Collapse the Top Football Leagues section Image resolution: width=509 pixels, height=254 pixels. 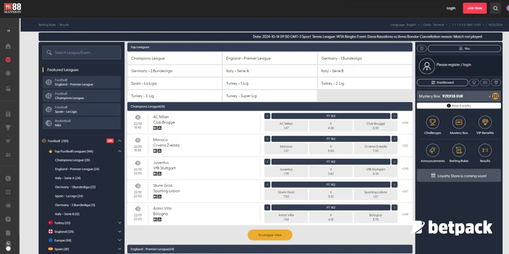click(120, 151)
